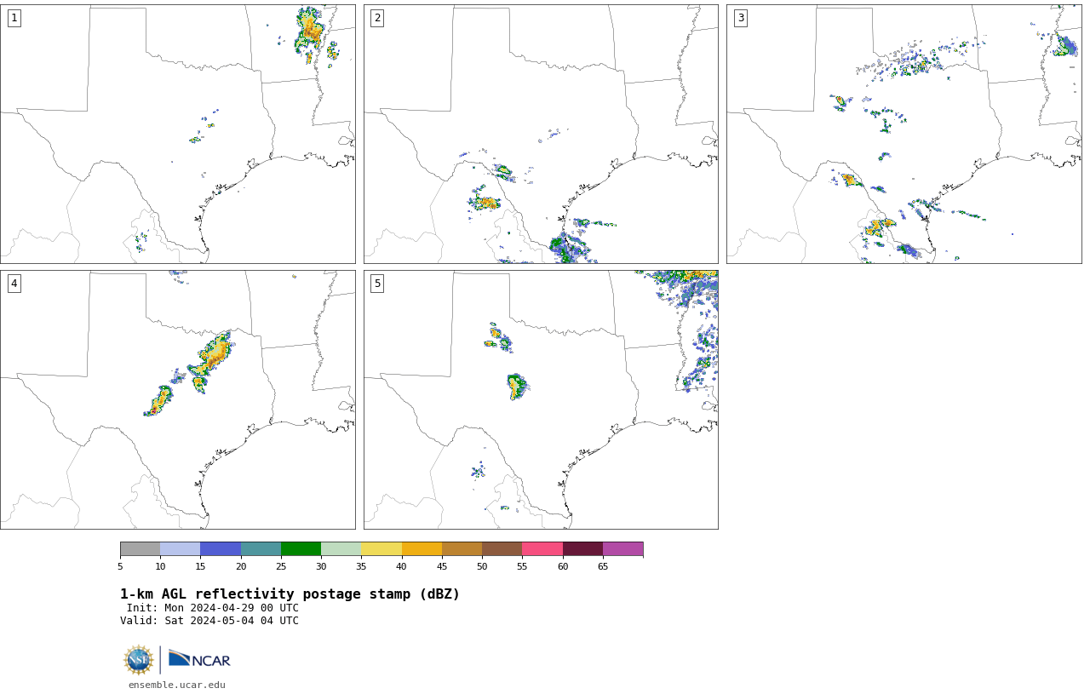Open ensemble member 4 reflectivity map

[x=178, y=399]
